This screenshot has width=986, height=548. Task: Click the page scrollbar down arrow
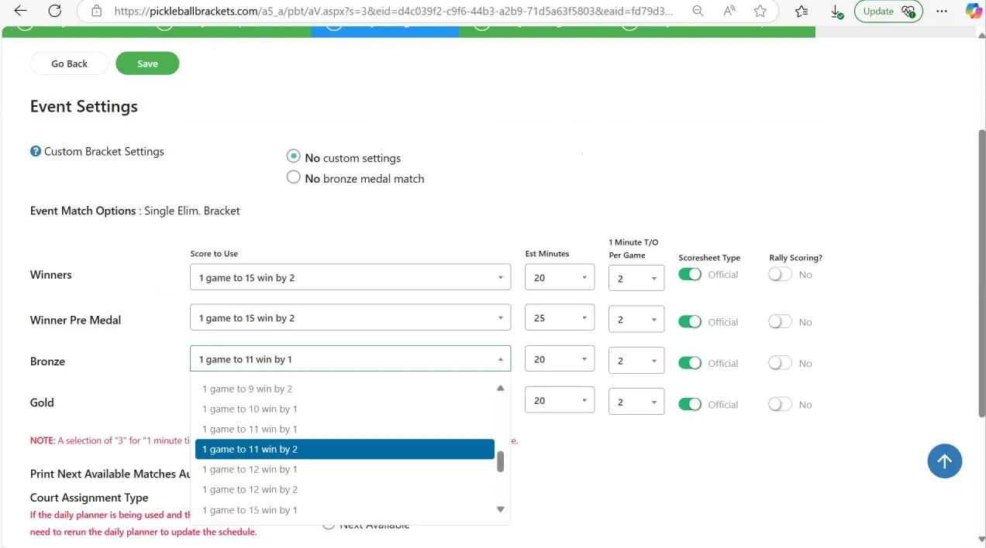(x=982, y=539)
